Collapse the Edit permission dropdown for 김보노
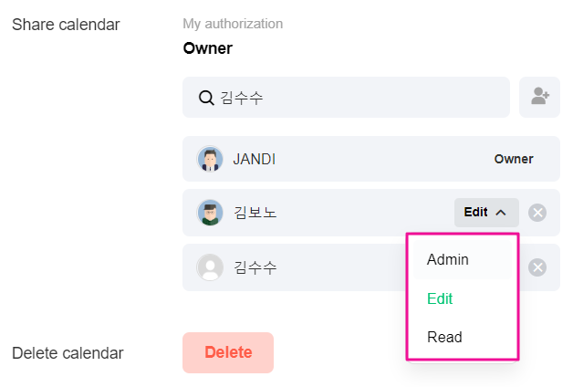Viewport: 573px width, 387px height. 486,213
